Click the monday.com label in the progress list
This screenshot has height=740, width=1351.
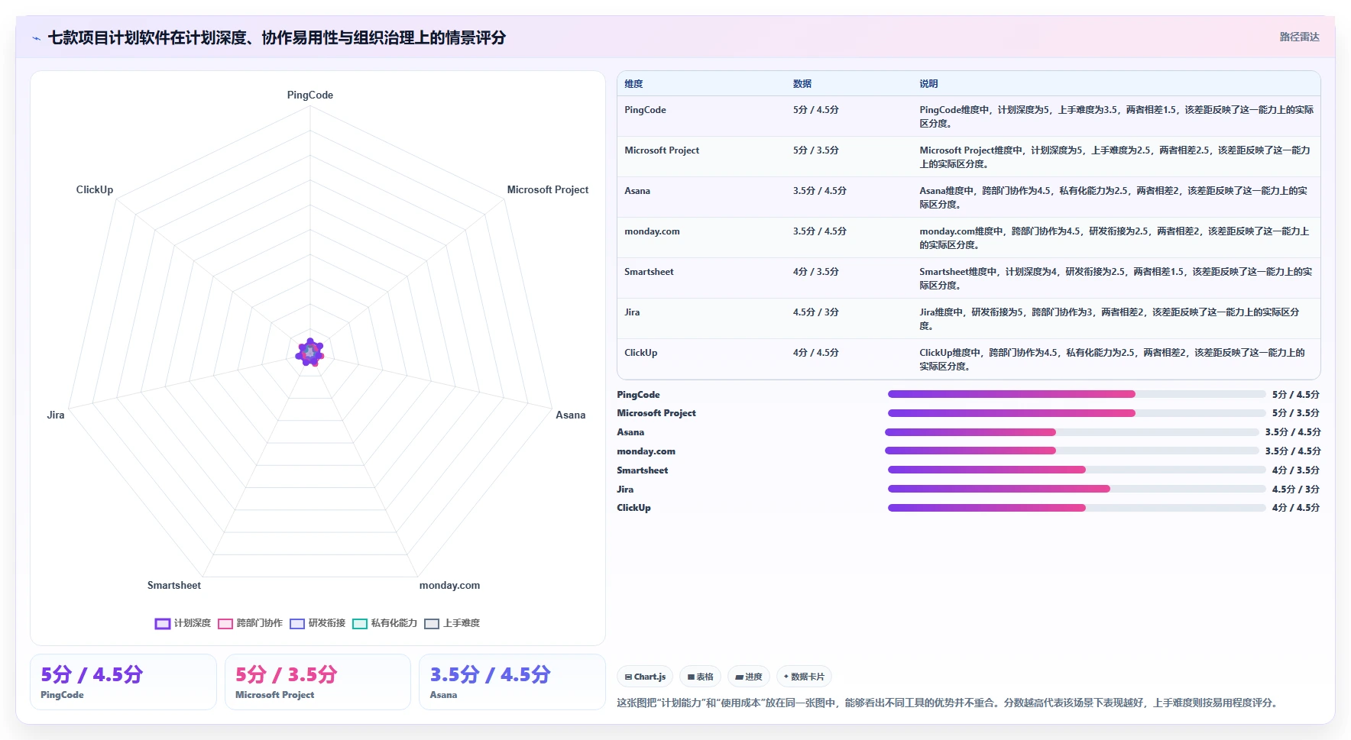coord(646,451)
